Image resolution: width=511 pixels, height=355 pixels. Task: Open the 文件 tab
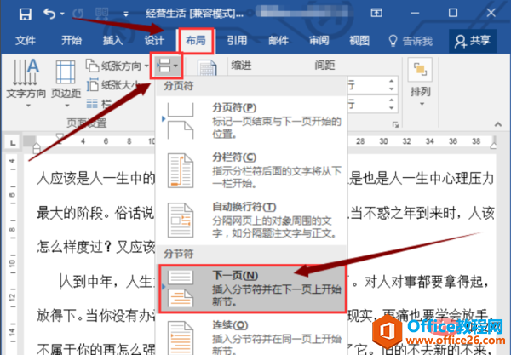tap(26, 41)
